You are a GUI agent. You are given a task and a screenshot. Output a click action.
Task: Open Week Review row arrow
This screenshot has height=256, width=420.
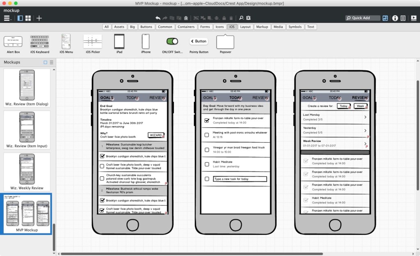[365, 143]
